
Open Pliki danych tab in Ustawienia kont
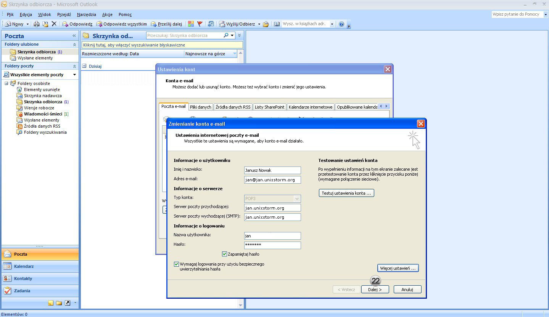[201, 107]
